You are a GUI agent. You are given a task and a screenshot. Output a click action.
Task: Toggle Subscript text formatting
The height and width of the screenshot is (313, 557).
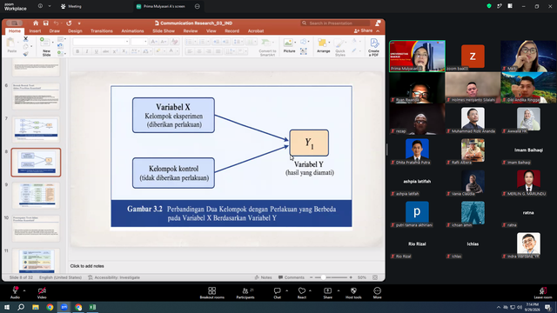coord(124,51)
